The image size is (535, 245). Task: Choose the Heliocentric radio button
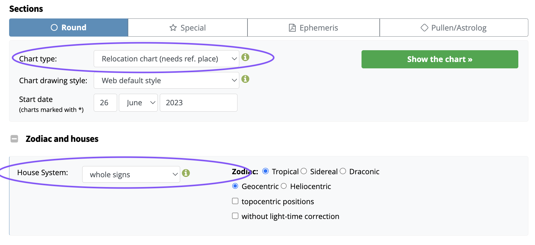click(284, 186)
